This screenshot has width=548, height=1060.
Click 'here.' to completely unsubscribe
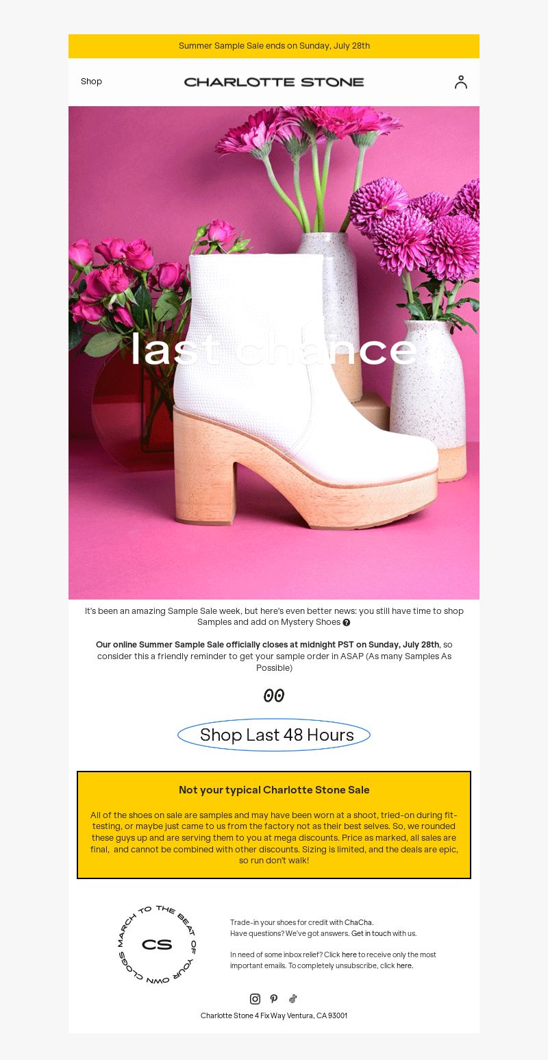pyautogui.click(x=405, y=965)
